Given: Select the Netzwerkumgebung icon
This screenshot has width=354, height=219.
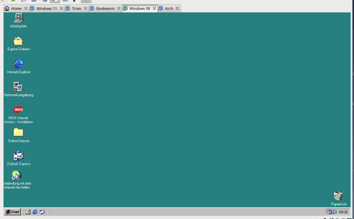Looking at the screenshot, I should coord(18,87).
